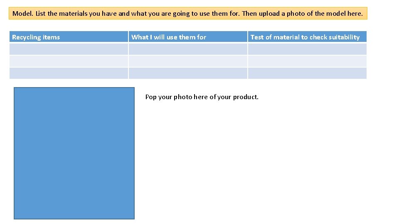Click second empty cell under 'Test of material' column
The height and width of the screenshot is (224, 399).
click(307, 61)
